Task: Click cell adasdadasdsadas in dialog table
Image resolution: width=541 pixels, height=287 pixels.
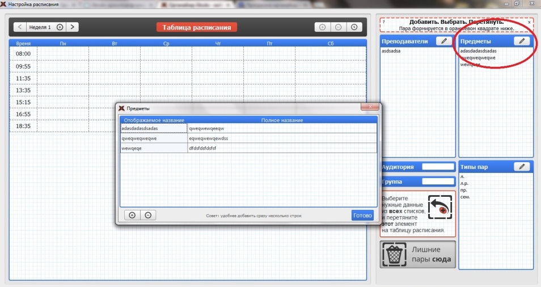Action: click(x=154, y=128)
